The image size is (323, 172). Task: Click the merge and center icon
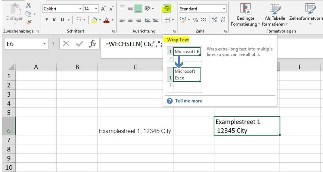coord(167,20)
